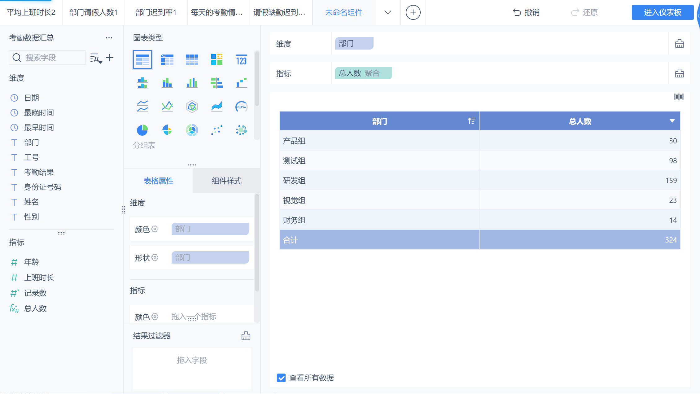This screenshot has width=700, height=394.
Task: Uncheck the 查看所有数据 checkbox
Action: [x=281, y=378]
